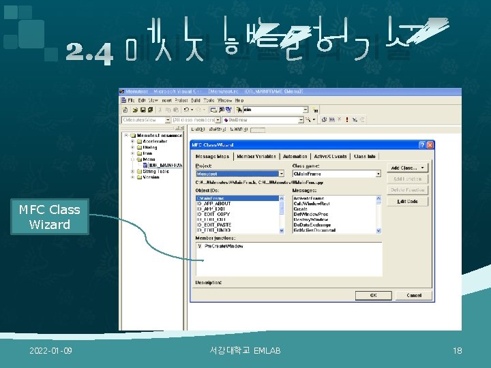
Task: Select PreCreateWindow in Member functions list
Action: coord(224,246)
